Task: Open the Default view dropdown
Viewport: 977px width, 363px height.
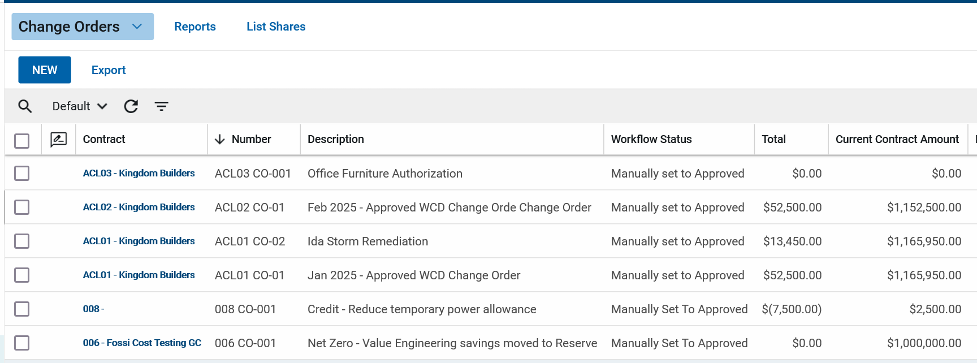Action: [79, 106]
